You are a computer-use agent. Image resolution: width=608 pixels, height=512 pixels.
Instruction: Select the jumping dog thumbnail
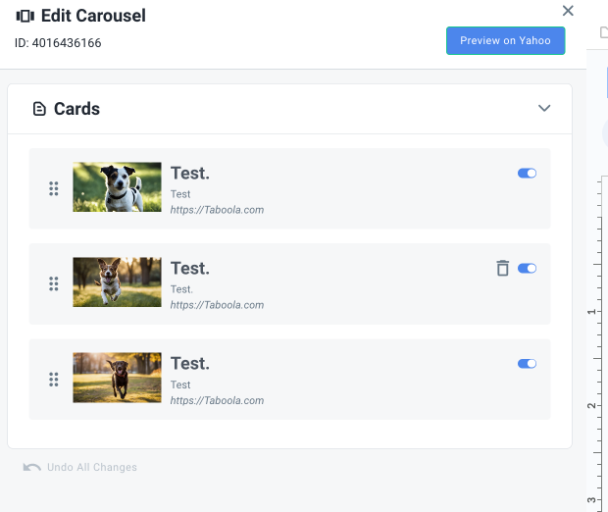117,282
